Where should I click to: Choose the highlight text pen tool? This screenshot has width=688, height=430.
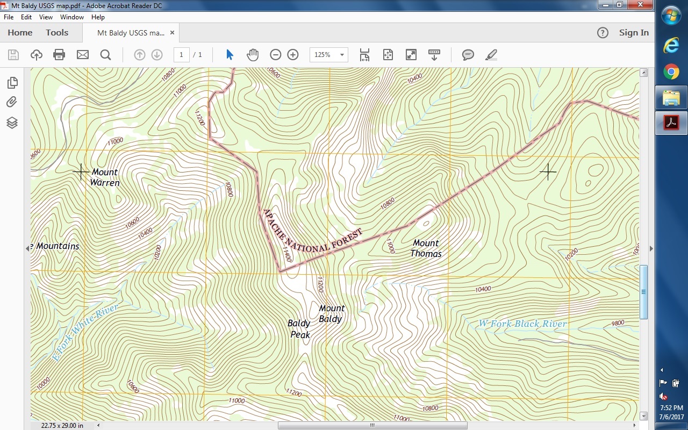(x=491, y=55)
